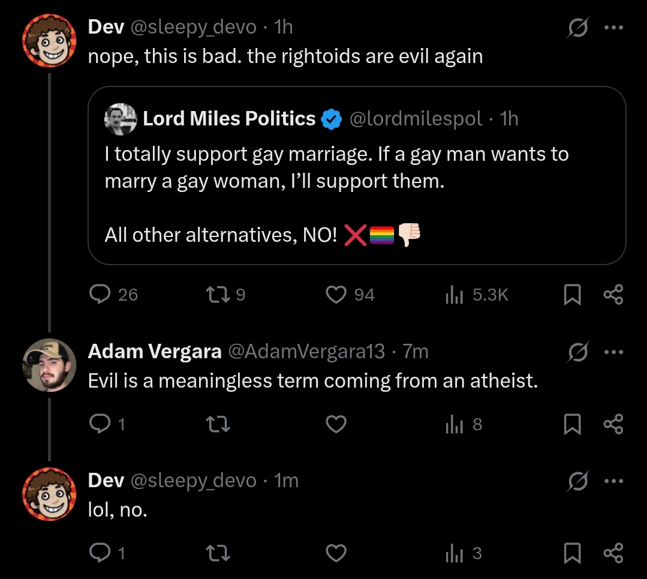The width and height of the screenshot is (647, 579).
Task: Open Adam Vergara's profile name link
Action: 155,352
